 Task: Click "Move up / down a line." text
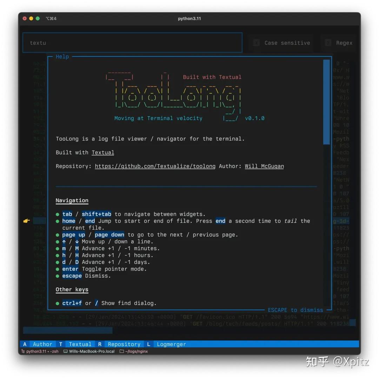(x=118, y=241)
